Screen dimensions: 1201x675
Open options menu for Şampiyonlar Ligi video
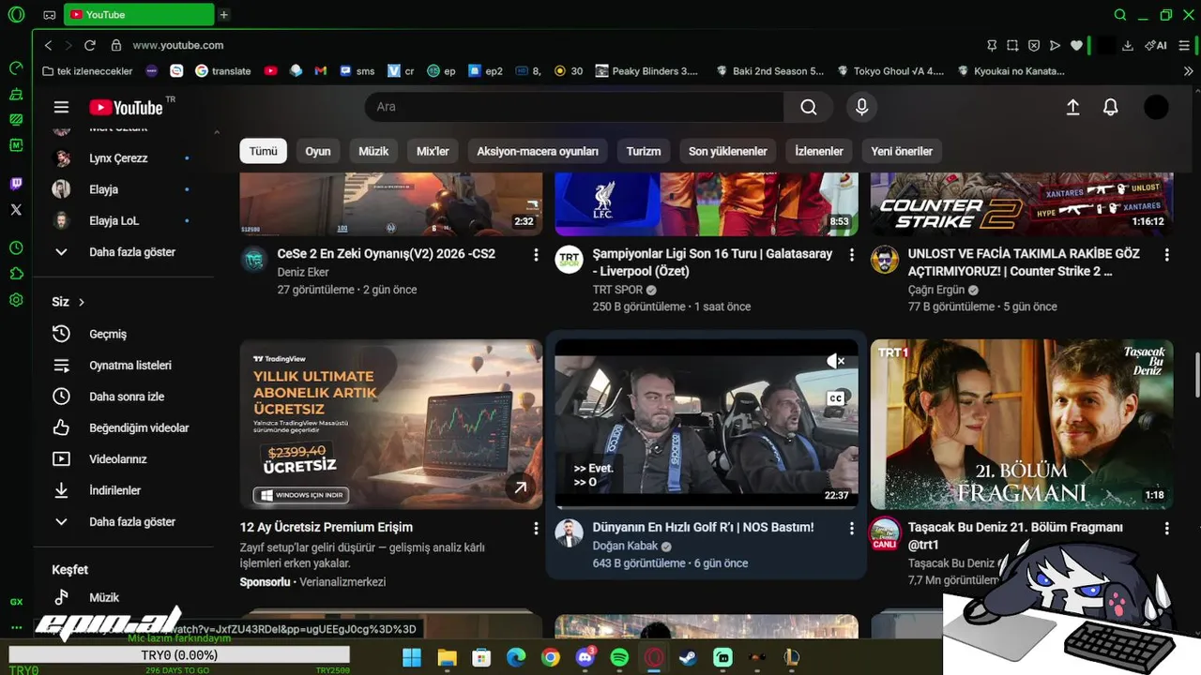(x=852, y=255)
